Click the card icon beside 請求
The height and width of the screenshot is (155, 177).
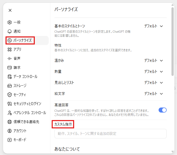click(x=10, y=68)
